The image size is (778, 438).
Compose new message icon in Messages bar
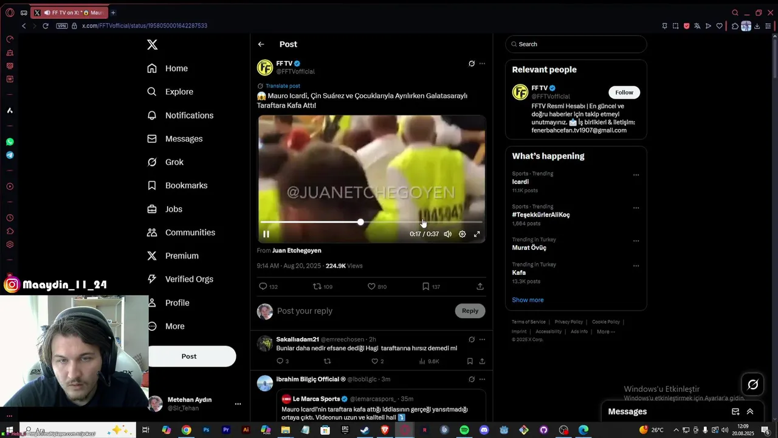pyautogui.click(x=735, y=412)
